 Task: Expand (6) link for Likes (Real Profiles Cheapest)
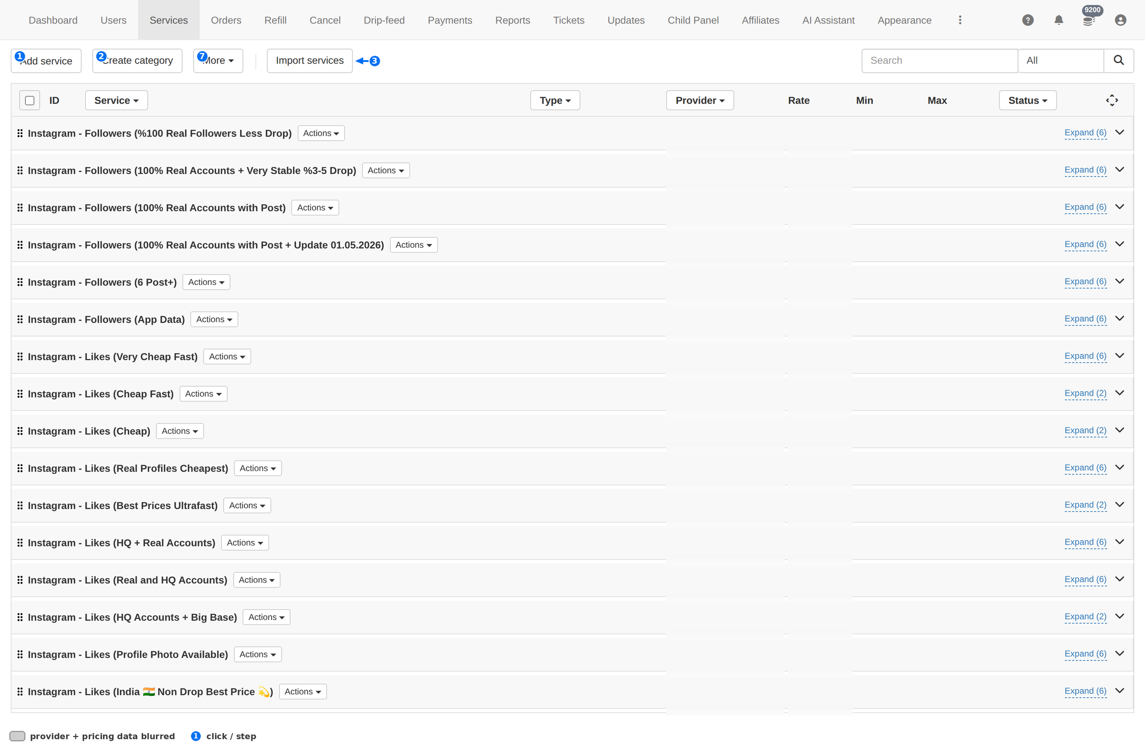(x=1085, y=468)
